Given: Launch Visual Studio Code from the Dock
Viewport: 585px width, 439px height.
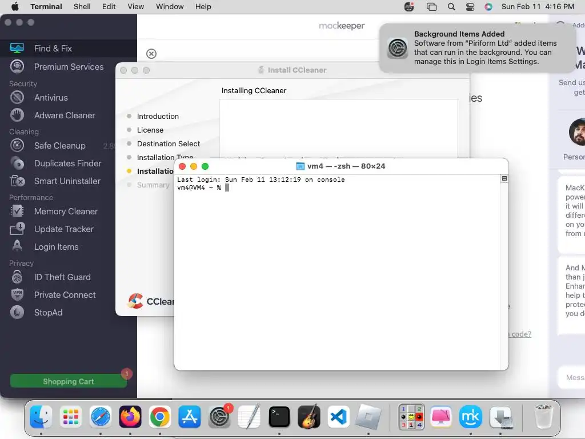Looking at the screenshot, I should [x=338, y=417].
